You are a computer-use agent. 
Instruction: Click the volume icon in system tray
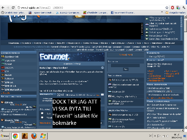(x=167, y=136)
